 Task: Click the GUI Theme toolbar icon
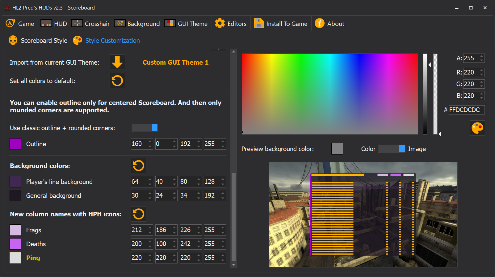click(x=170, y=23)
